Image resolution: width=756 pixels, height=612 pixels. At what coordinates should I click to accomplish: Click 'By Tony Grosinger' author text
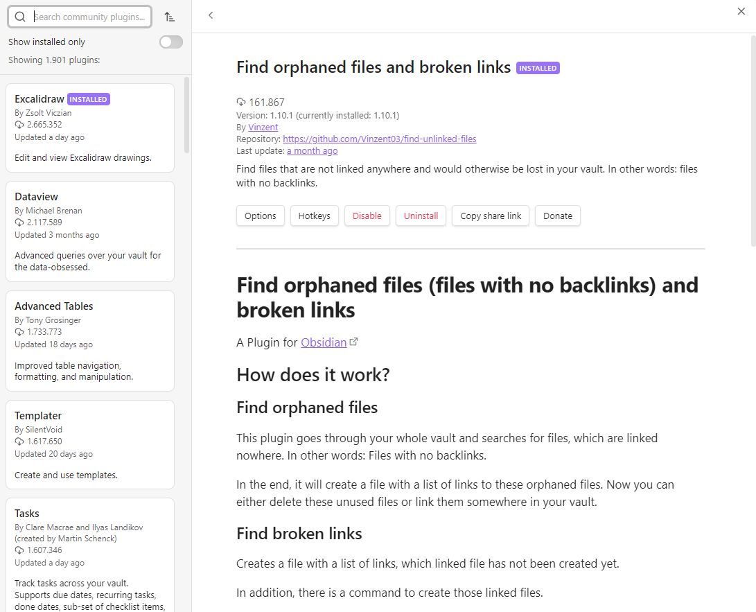[48, 320]
